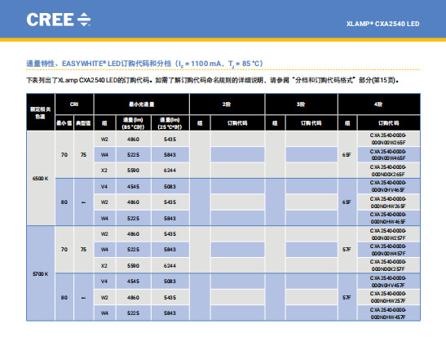Select order code ending in 0HW457F
The image size is (446, 346).
[x=388, y=313]
